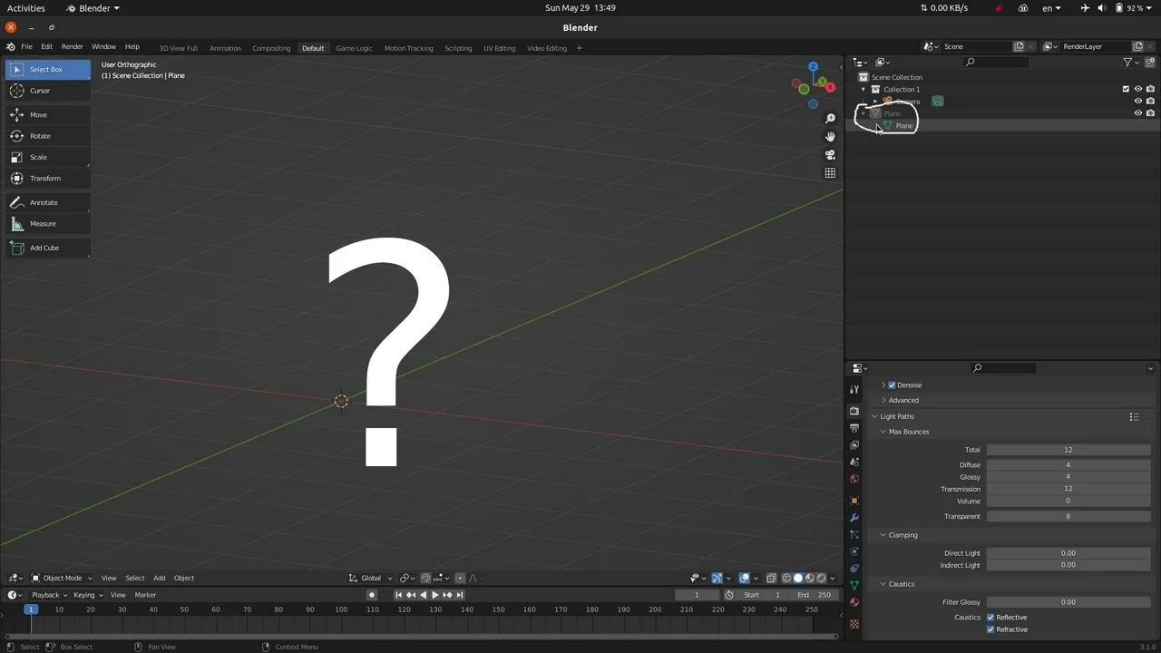This screenshot has height=653, width=1161.
Task: Select the Annotate tool
Action: 44,201
